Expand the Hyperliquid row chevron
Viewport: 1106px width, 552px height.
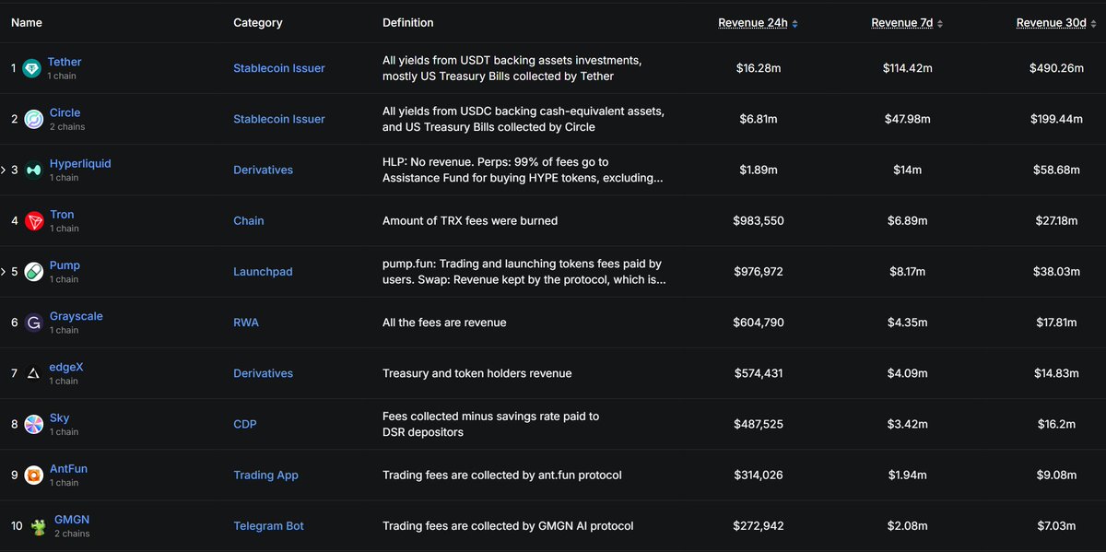(3, 170)
